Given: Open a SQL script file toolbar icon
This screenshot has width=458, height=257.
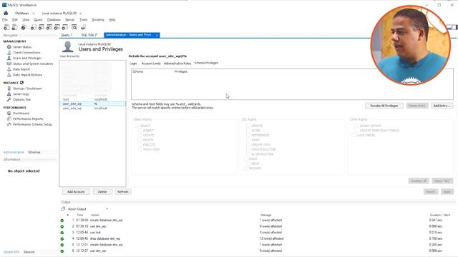Looking at the screenshot, I should pos(14,27).
